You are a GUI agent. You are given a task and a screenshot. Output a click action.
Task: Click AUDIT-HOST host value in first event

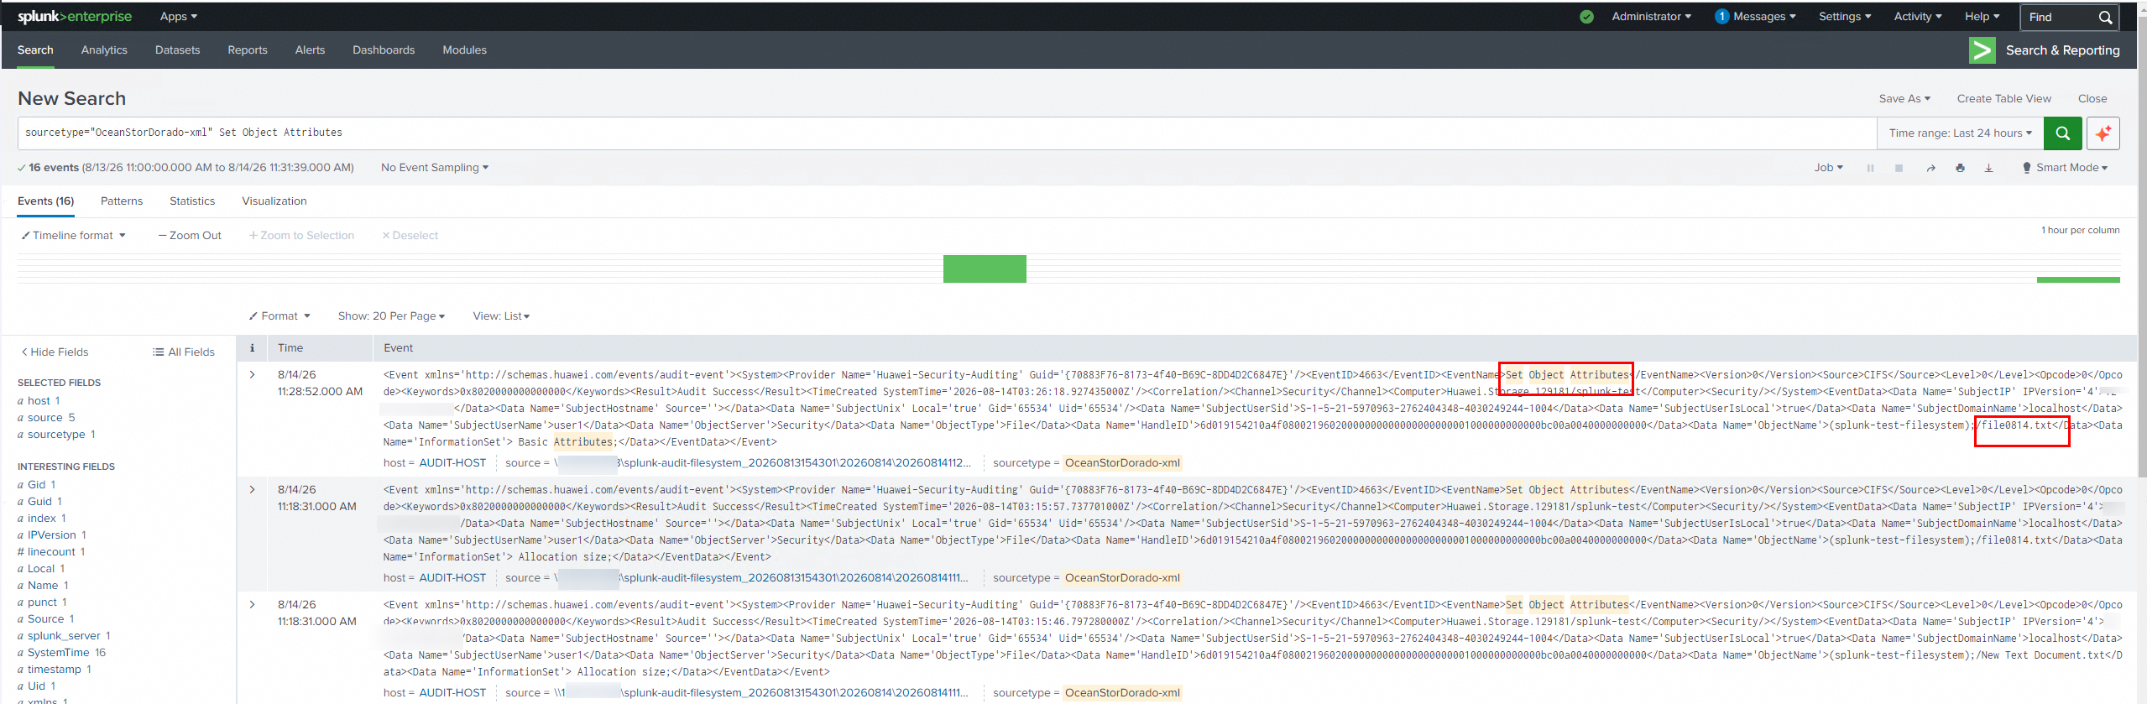tap(452, 463)
